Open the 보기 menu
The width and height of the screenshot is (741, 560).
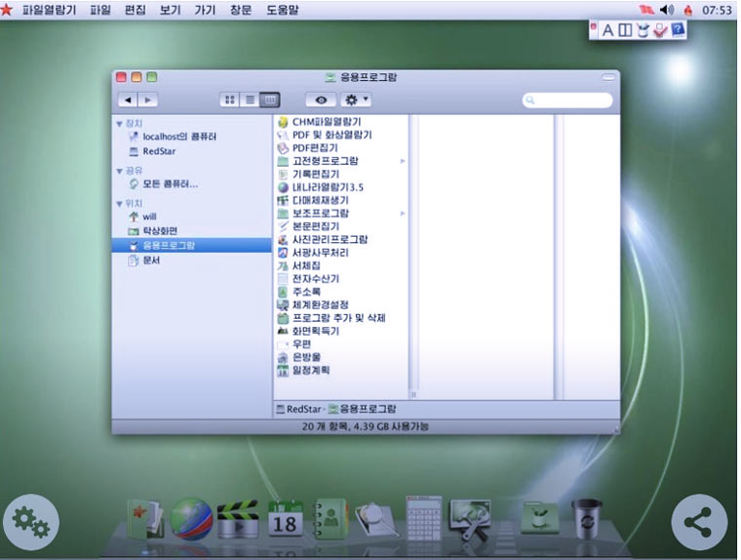coord(170,10)
